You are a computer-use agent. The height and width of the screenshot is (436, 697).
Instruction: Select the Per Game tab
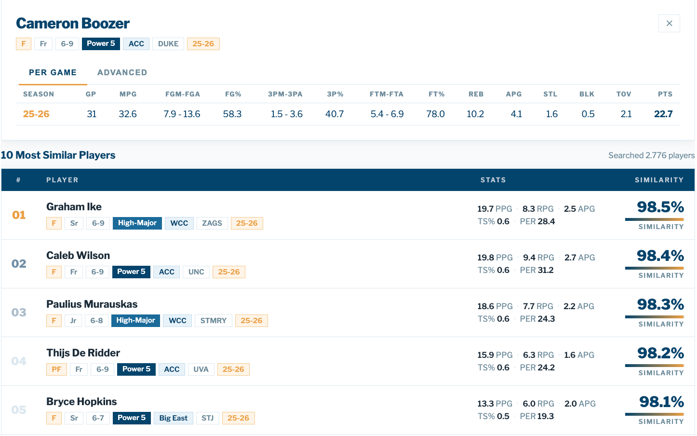click(53, 72)
